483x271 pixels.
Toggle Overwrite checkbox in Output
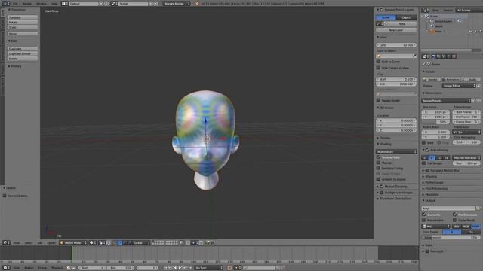(424, 215)
